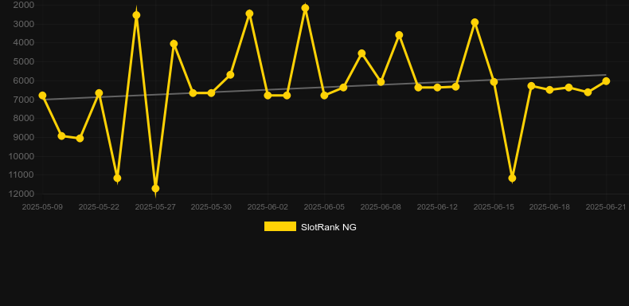The image size is (629, 306).
Task: Click the 9000 y-axis value
Action: tap(24, 137)
